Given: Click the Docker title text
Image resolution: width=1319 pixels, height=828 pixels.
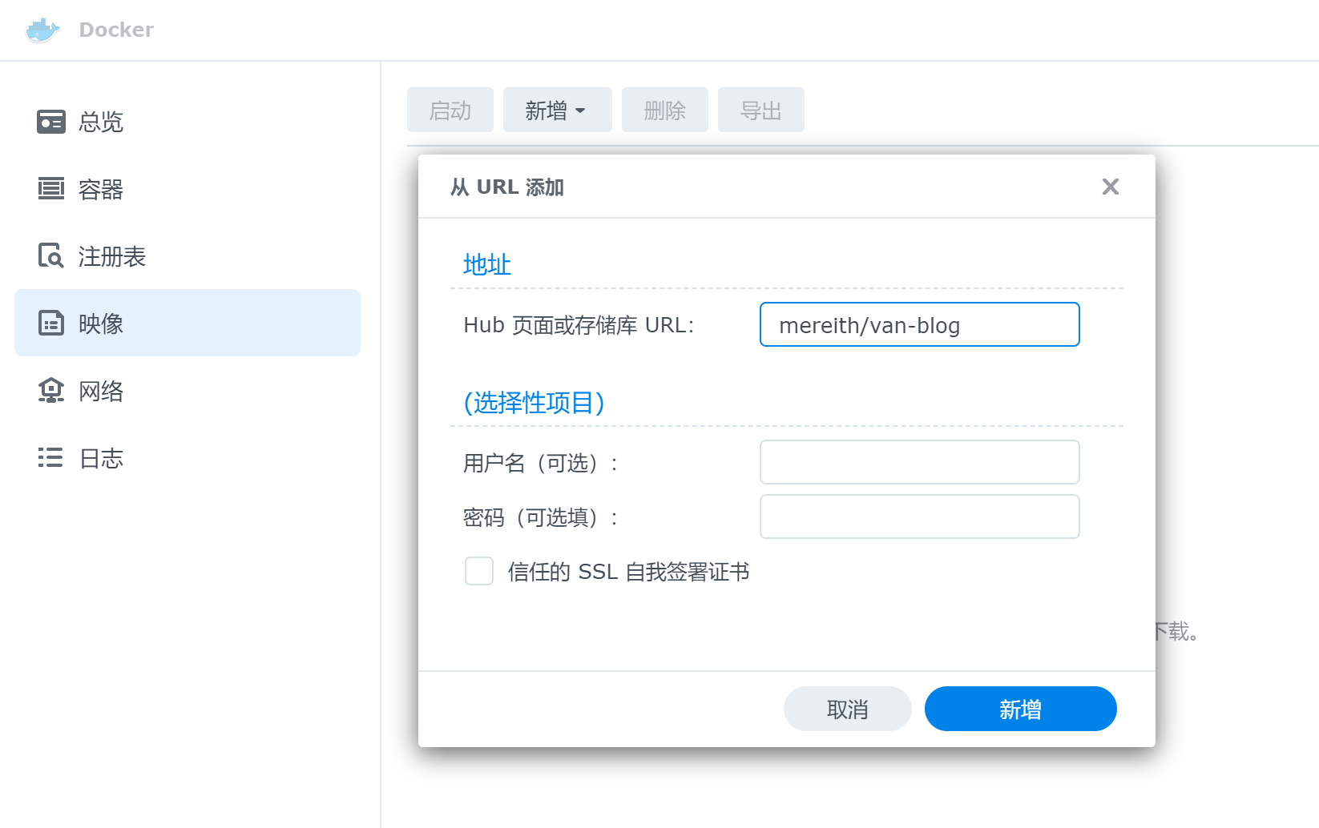Looking at the screenshot, I should (x=116, y=30).
